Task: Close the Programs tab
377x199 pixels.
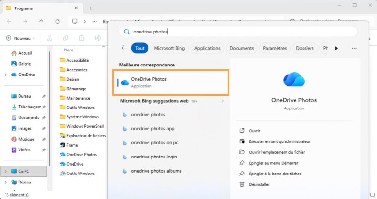Action: 76,8
